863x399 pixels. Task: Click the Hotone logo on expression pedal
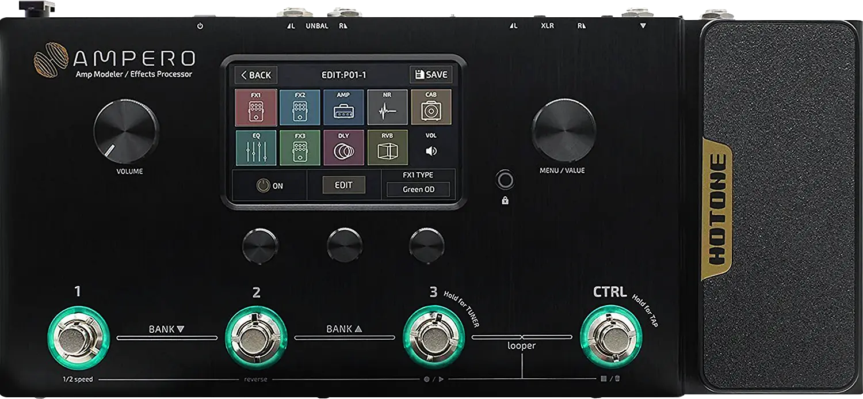pyautogui.click(x=717, y=210)
